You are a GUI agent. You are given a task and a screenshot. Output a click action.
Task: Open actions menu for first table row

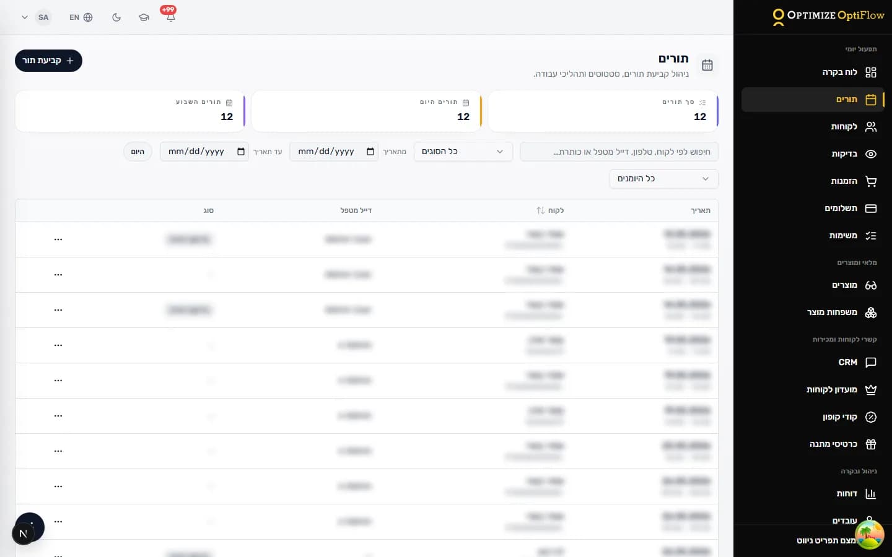(x=58, y=240)
